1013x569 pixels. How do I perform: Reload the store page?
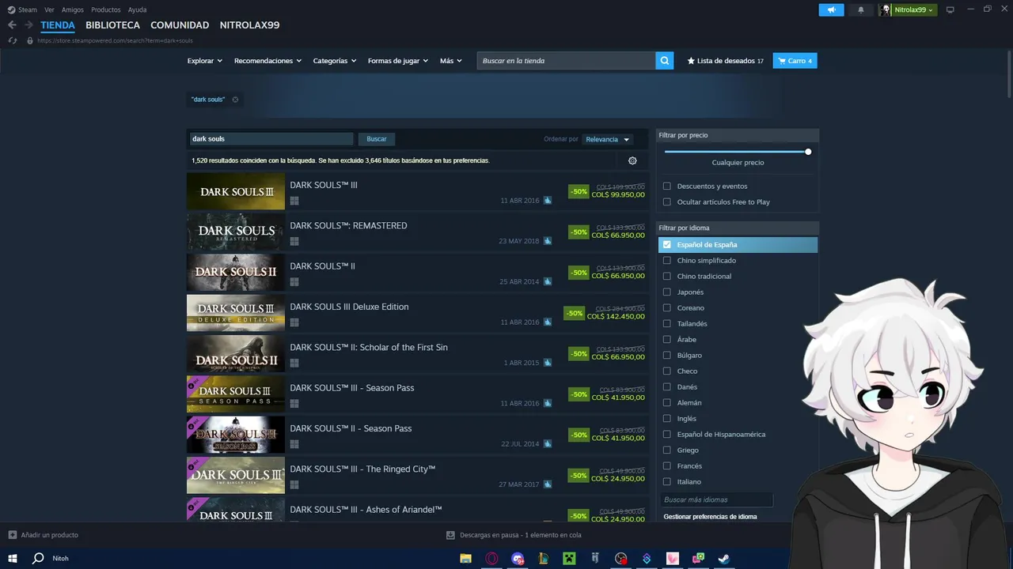pos(13,40)
